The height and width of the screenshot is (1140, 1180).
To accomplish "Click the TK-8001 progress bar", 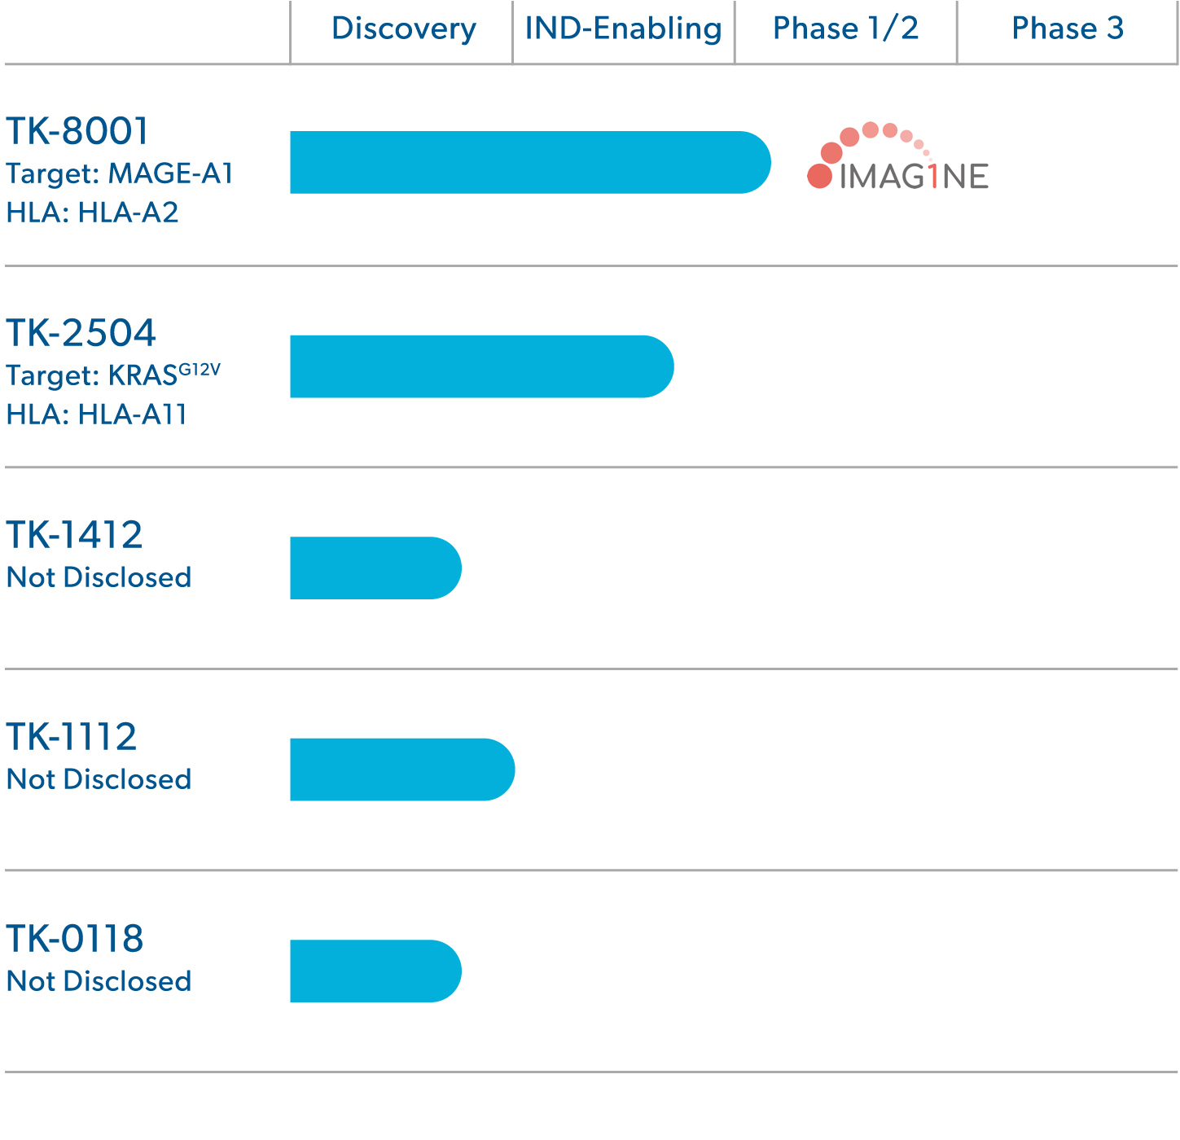I will (x=530, y=162).
